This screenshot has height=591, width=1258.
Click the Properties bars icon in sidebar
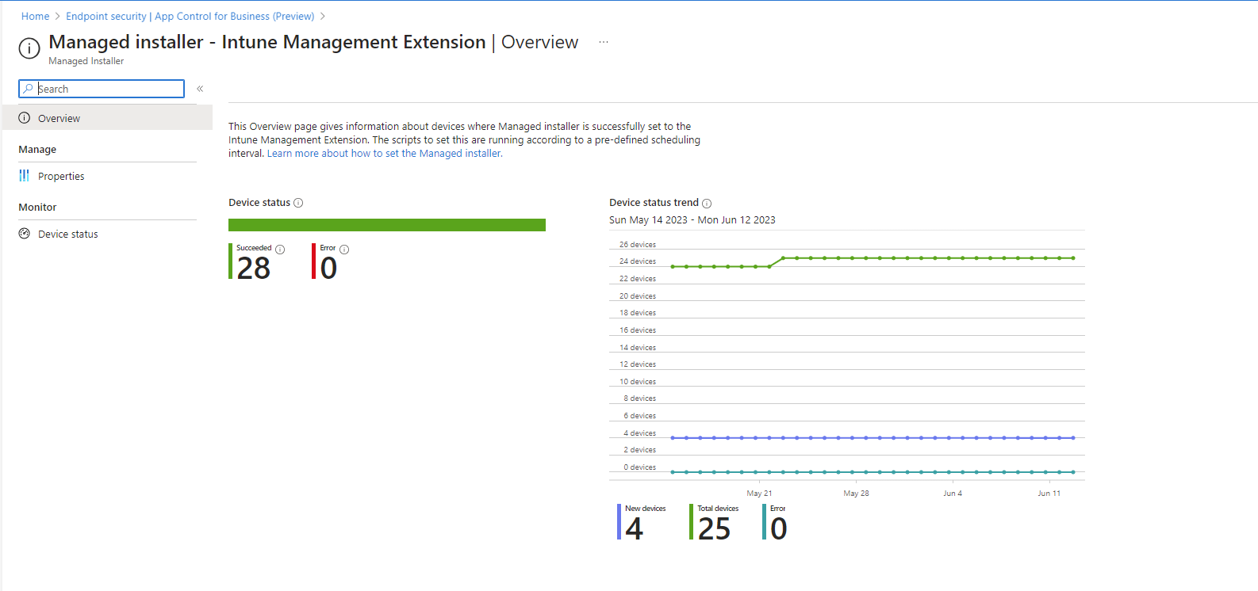pyautogui.click(x=25, y=176)
